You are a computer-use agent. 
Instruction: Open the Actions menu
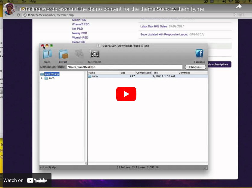(12, 2)
